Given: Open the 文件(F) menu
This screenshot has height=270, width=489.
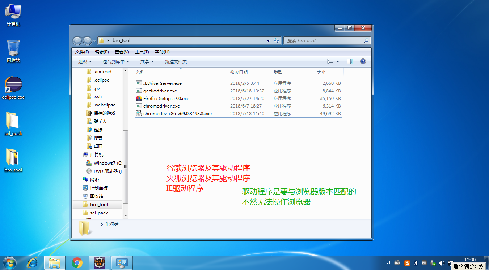Looking at the screenshot, I should click(82, 52).
